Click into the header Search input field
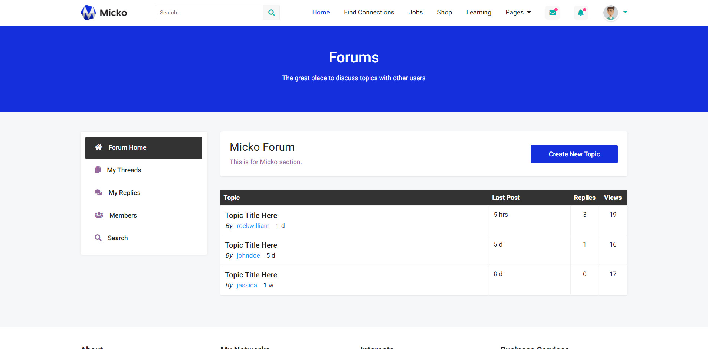708x349 pixels. 209,13
